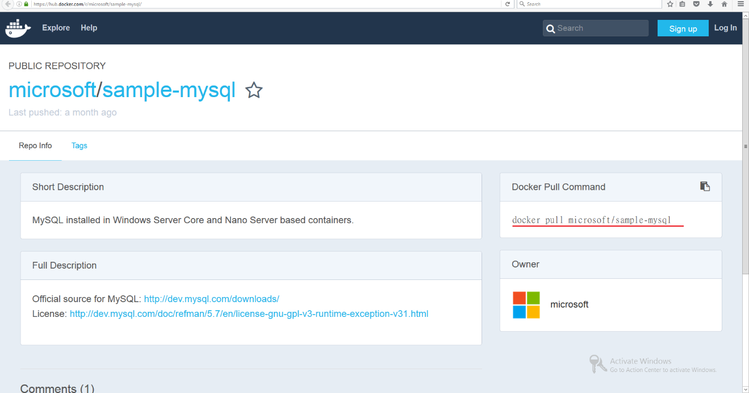The image size is (749, 393).
Task: Star the microsoft/sample-mysql repository
Action: click(x=254, y=90)
